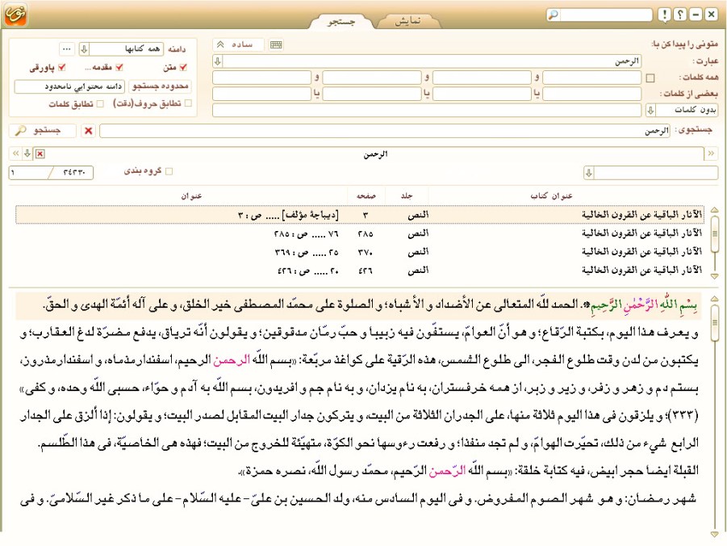Toggle the مقدمه checkbox
This screenshot has width=727, height=546.
click(x=119, y=68)
